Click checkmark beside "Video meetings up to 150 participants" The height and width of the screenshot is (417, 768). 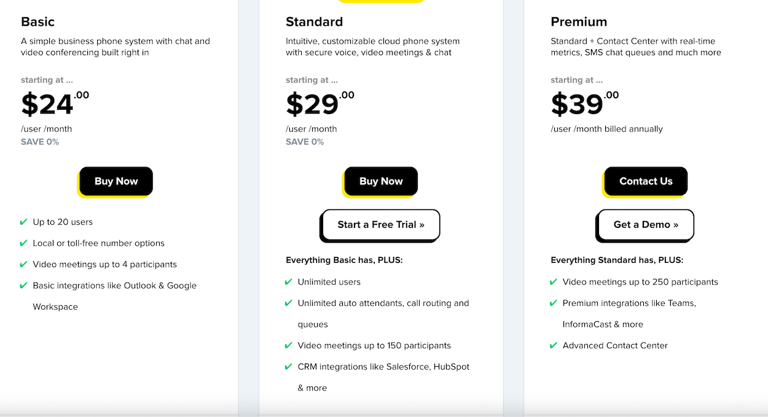[x=289, y=345]
